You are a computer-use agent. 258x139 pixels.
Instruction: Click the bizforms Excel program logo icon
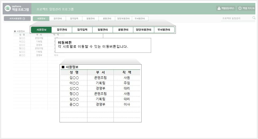[8, 8]
